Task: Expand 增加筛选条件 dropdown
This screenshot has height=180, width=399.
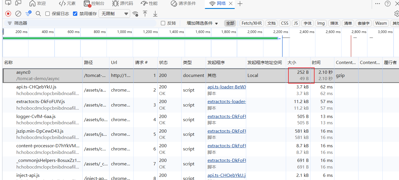Action: coord(202,23)
